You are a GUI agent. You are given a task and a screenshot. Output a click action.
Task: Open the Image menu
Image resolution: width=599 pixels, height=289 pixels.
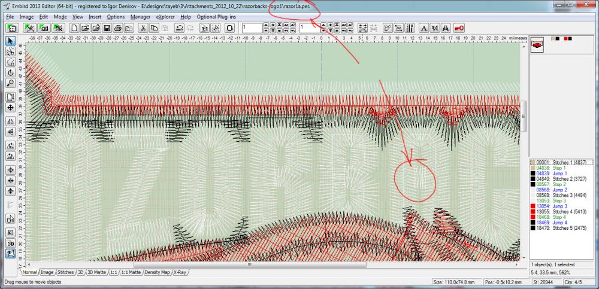click(26, 17)
